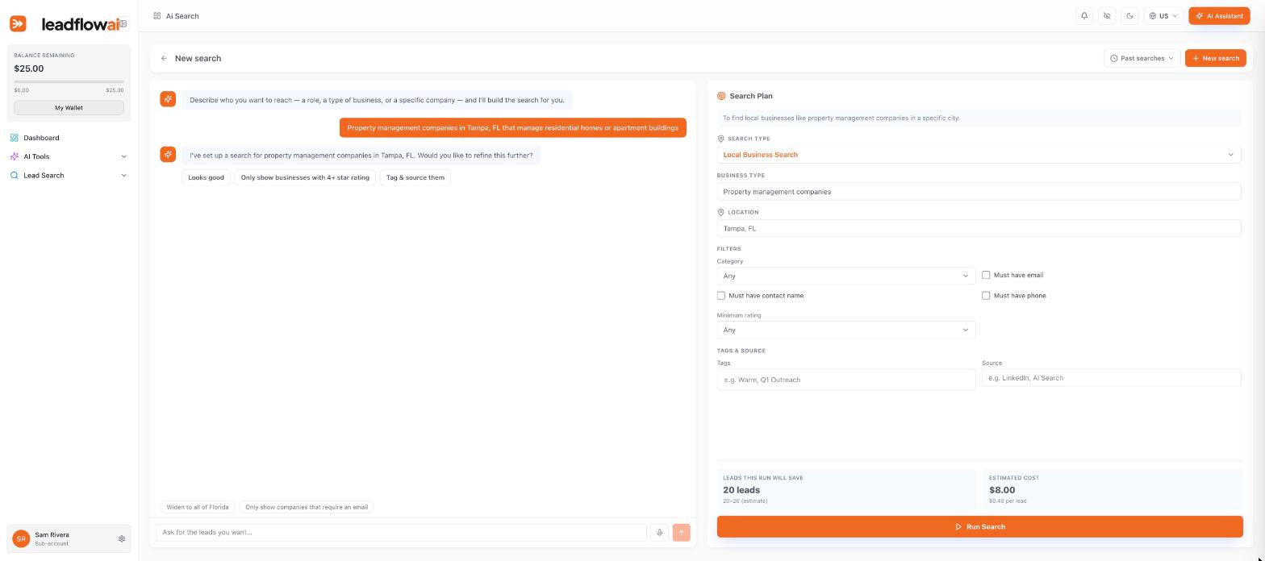
Task: Click the leadflow logo icon
Action: (x=18, y=24)
